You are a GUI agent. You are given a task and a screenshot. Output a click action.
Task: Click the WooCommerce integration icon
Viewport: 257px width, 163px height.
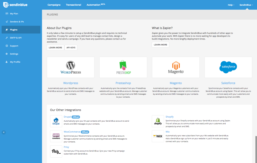pos(56,136)
